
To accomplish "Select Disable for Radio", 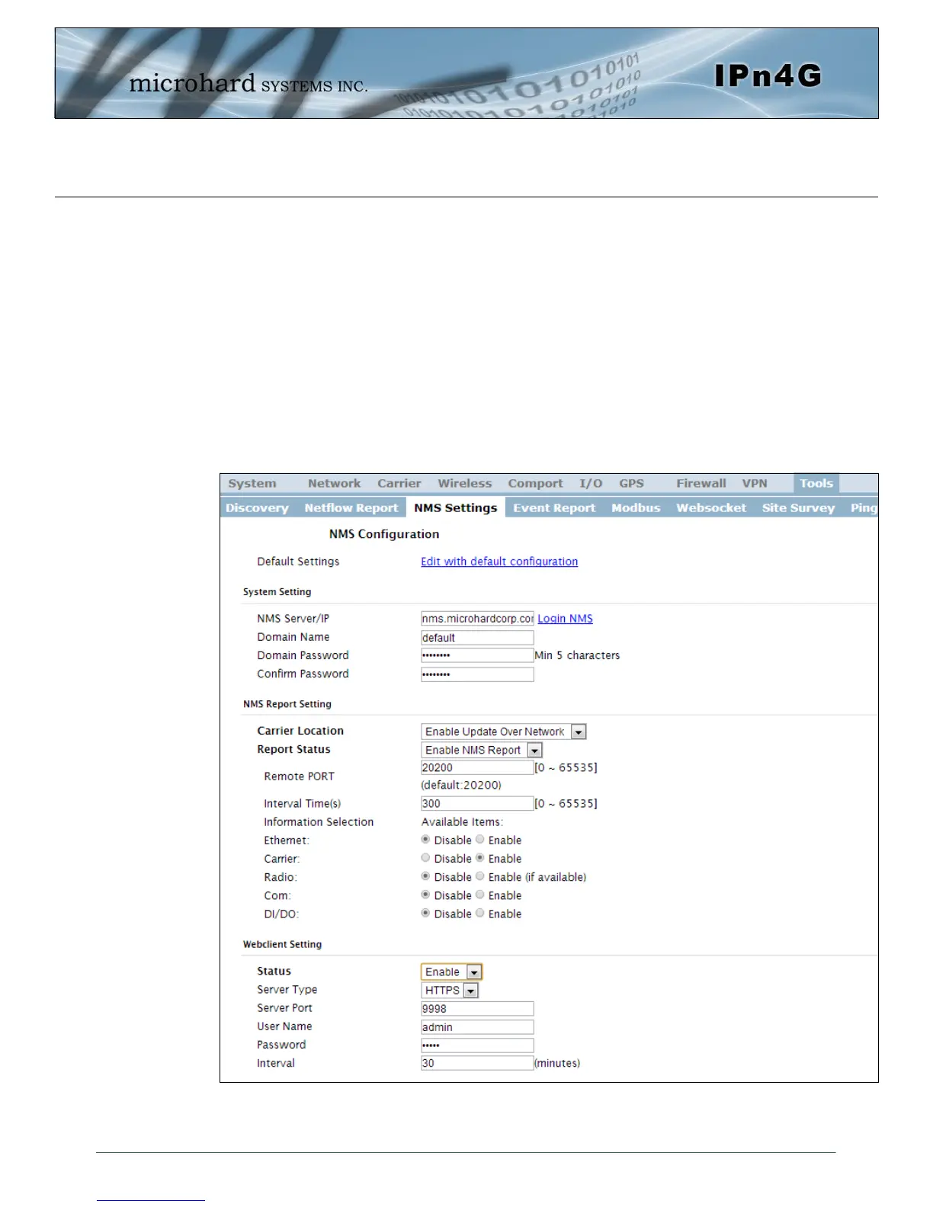I will 426,876.
